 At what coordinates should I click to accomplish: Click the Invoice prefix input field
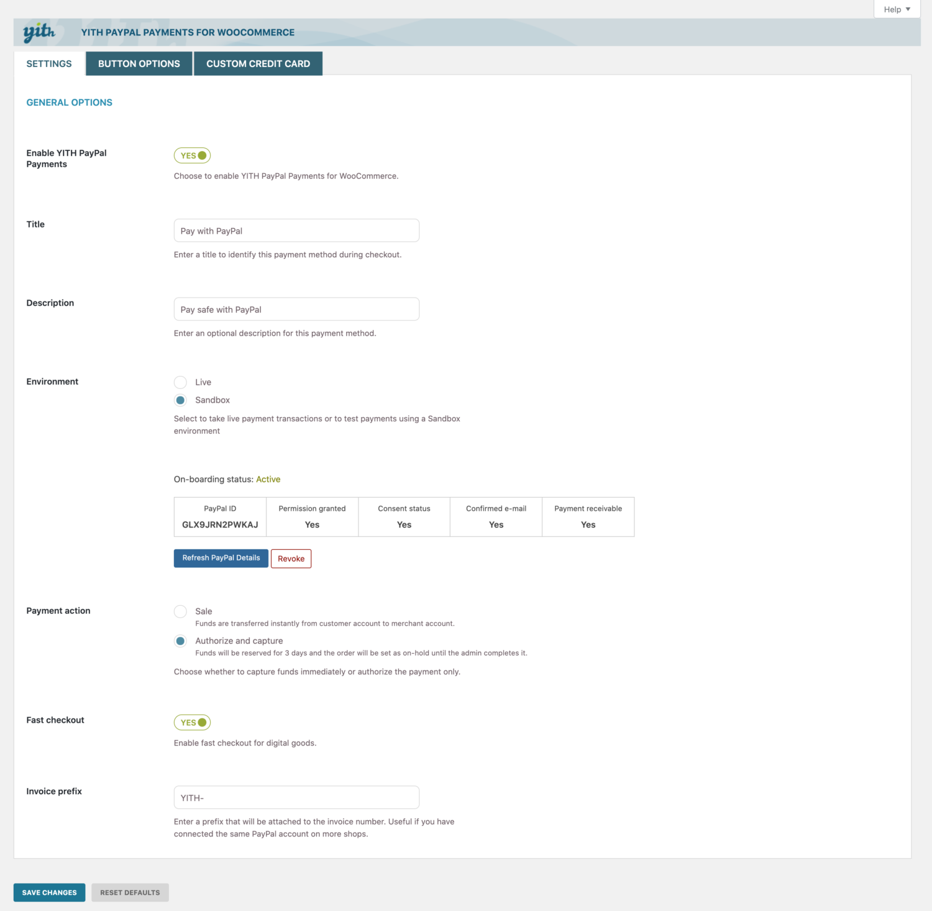coord(296,798)
